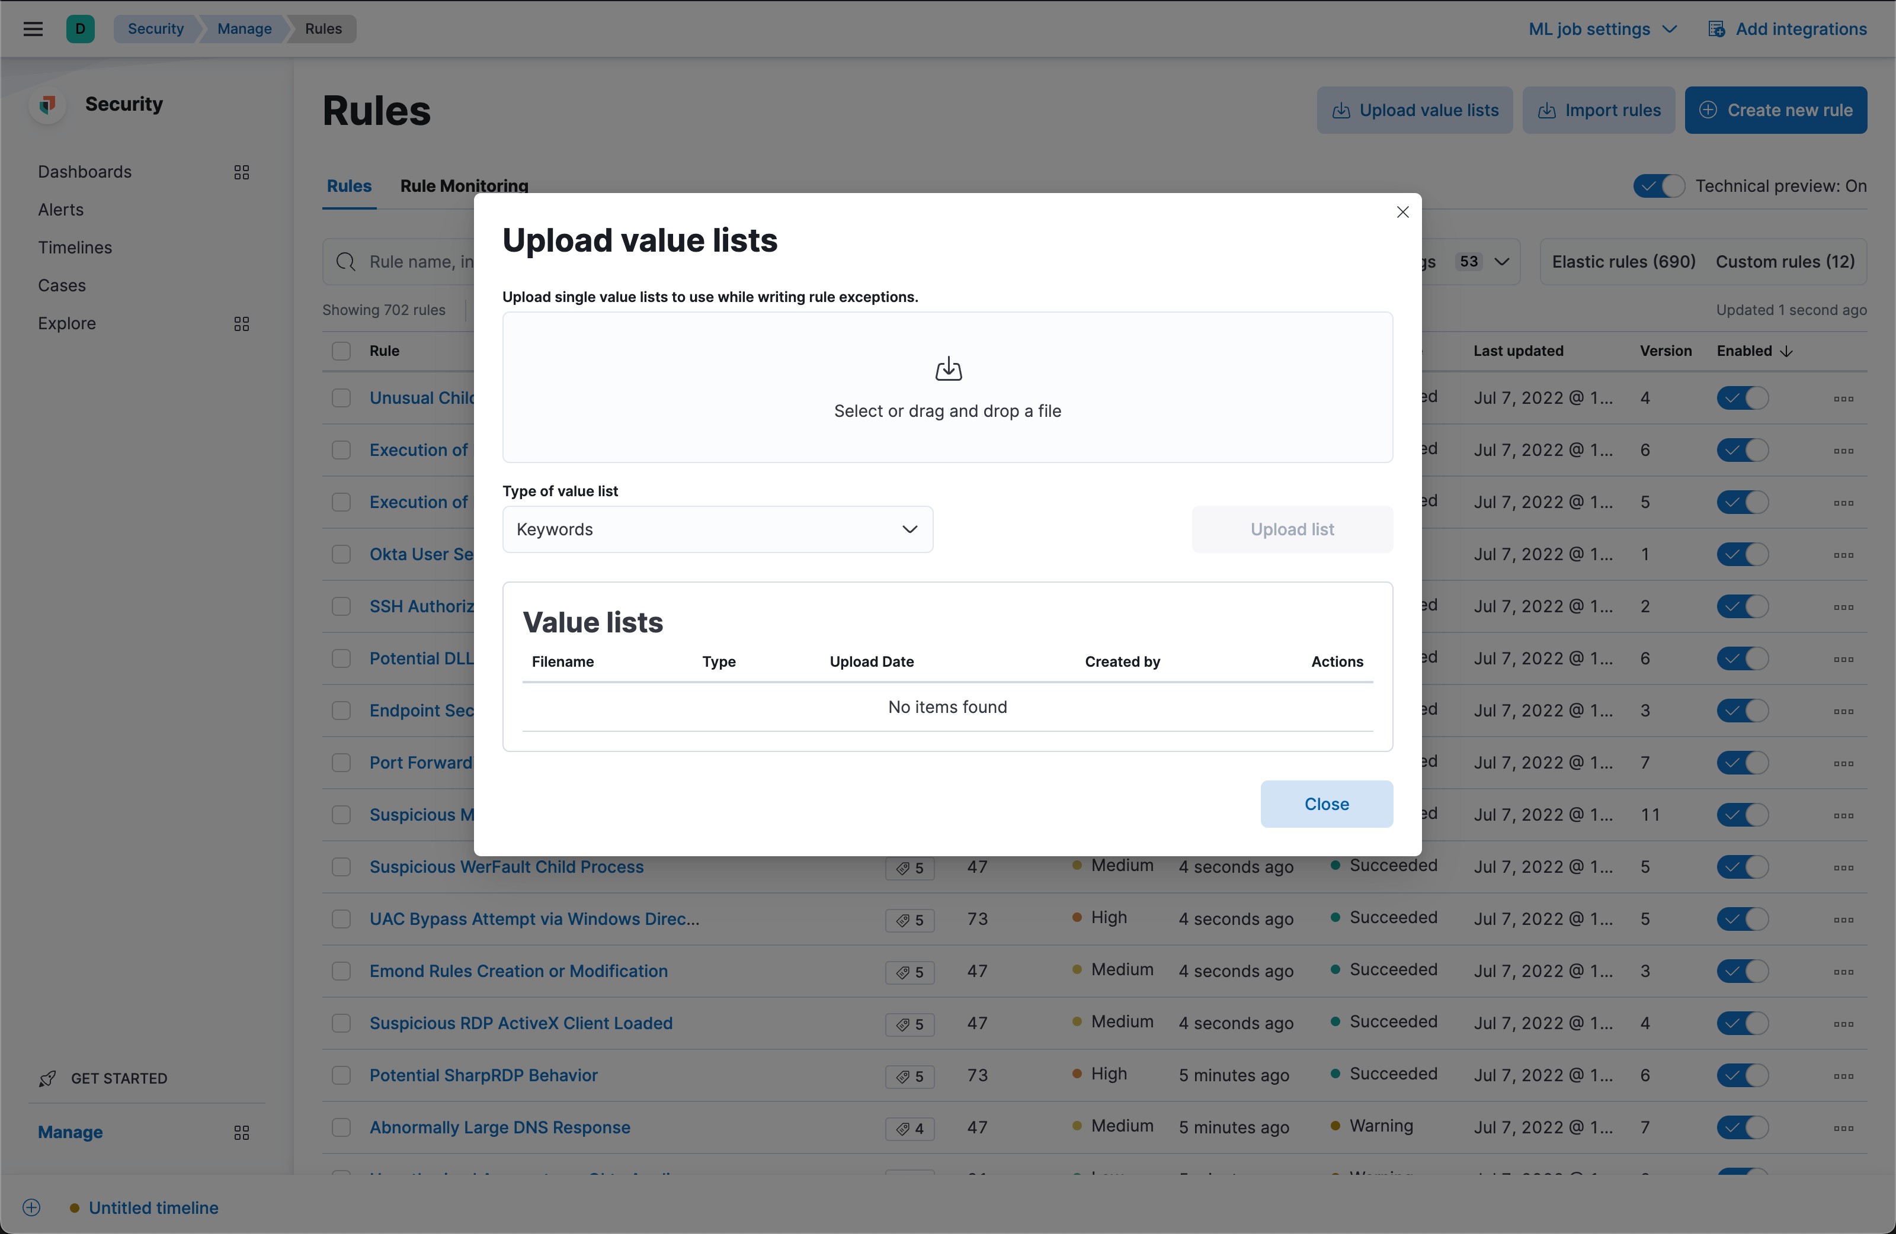Open the actions ellipsis for Emond Rules row
This screenshot has height=1234, width=1896.
(1844, 971)
